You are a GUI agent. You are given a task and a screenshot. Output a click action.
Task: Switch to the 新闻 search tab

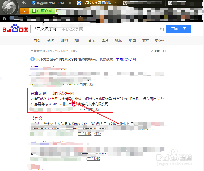pyautogui.click(x=51, y=40)
